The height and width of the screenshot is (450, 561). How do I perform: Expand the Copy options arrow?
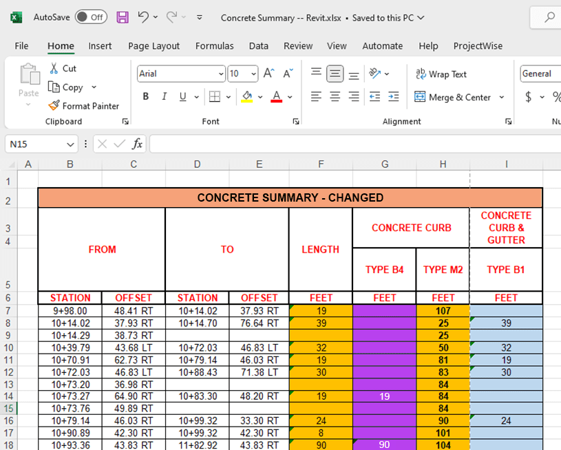click(94, 87)
